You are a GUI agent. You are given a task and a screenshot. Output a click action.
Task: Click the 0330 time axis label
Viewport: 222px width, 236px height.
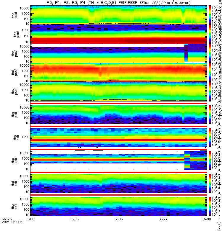[163, 219]
